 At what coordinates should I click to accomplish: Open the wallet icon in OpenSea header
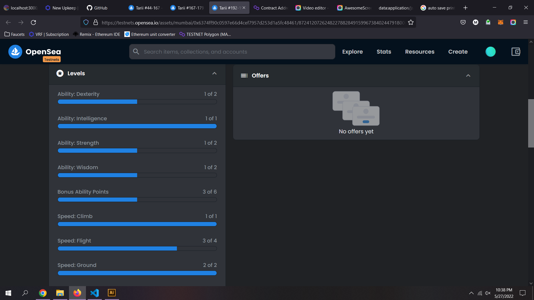[516, 52]
